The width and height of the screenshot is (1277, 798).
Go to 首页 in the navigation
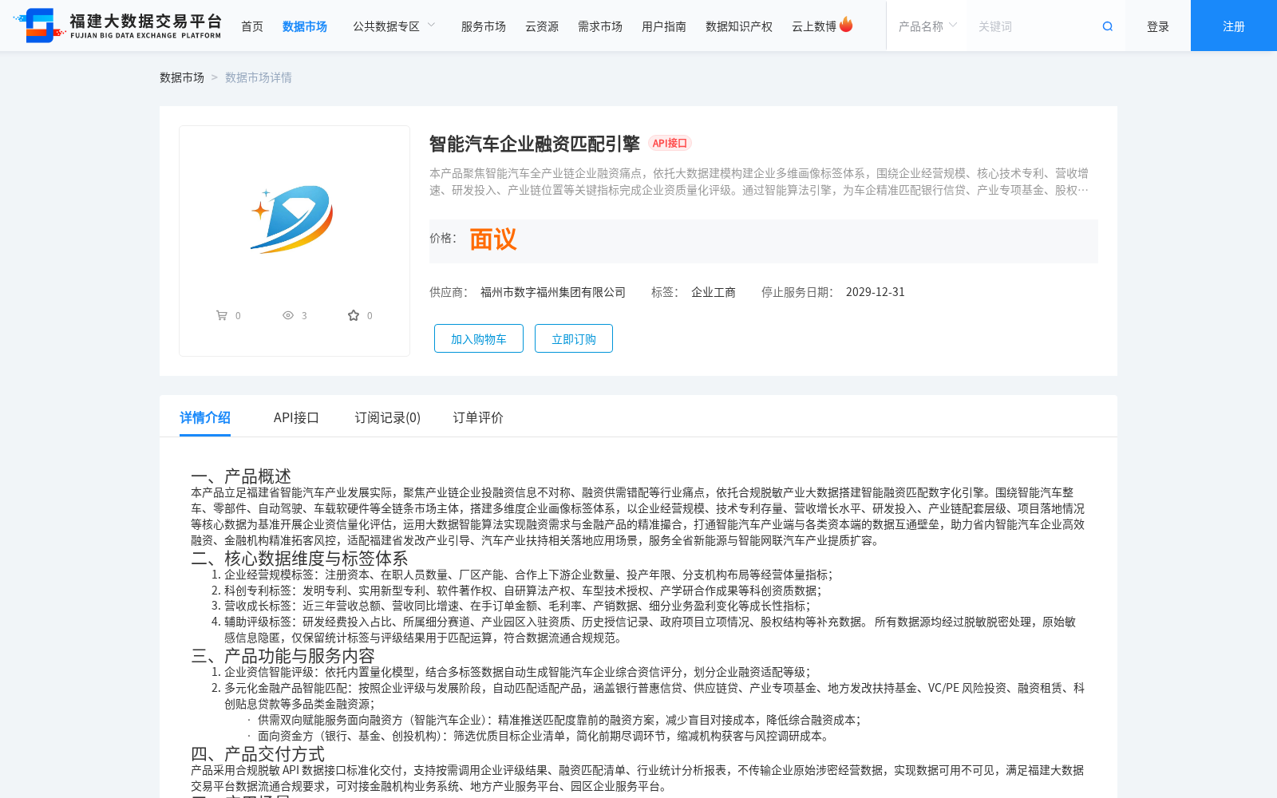point(252,26)
